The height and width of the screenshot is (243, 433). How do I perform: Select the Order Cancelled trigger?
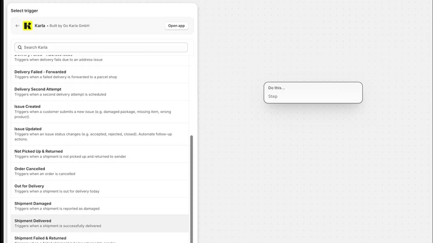(x=100, y=171)
